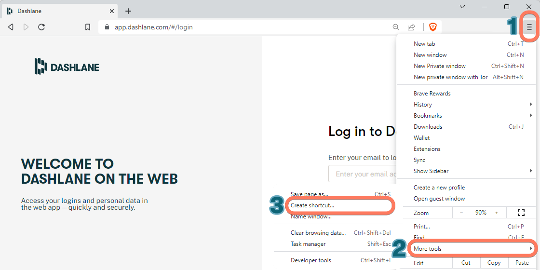Viewport: 540px width, 270px height.
Task: Click the Dashlane logo on the page
Action: tap(67, 67)
